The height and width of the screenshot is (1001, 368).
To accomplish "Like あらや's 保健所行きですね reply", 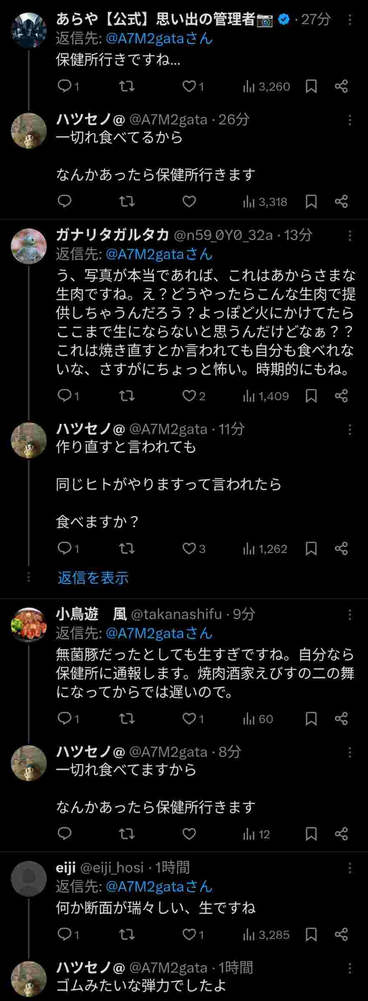I will (x=189, y=86).
